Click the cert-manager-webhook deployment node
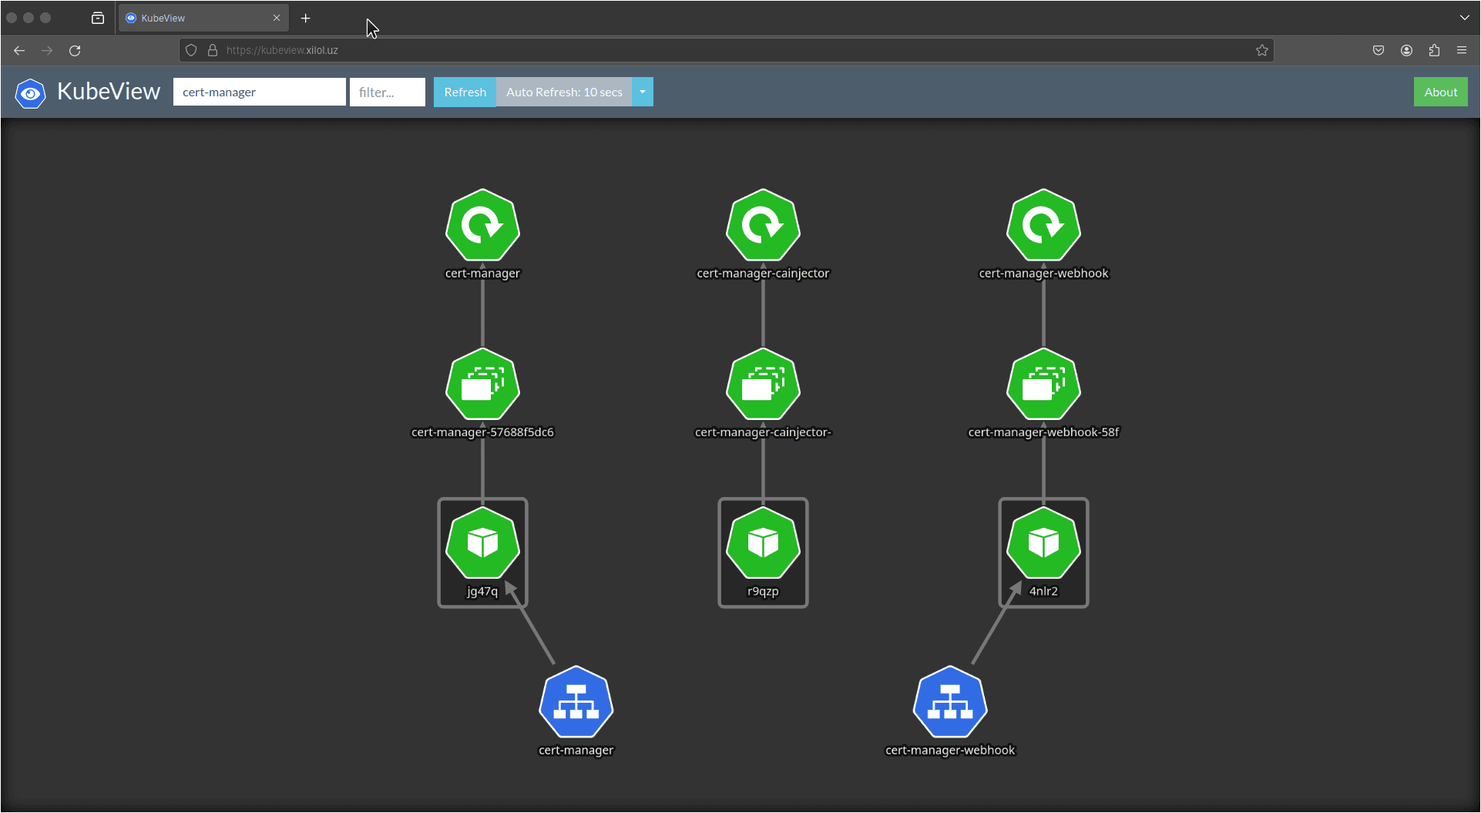The width and height of the screenshot is (1481, 813). (1043, 226)
